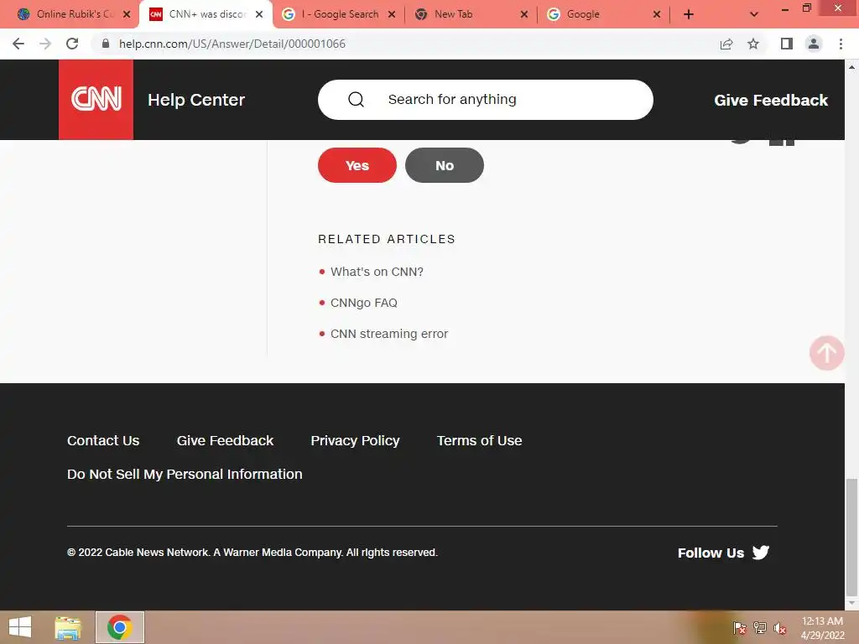Click the Help Center title
This screenshot has width=859, height=644.
(196, 100)
